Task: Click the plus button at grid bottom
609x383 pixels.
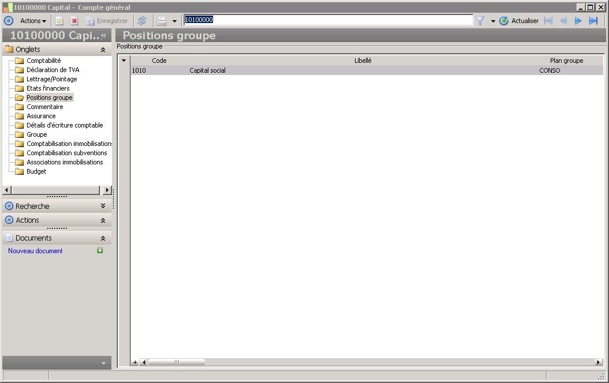Action: tap(134, 362)
